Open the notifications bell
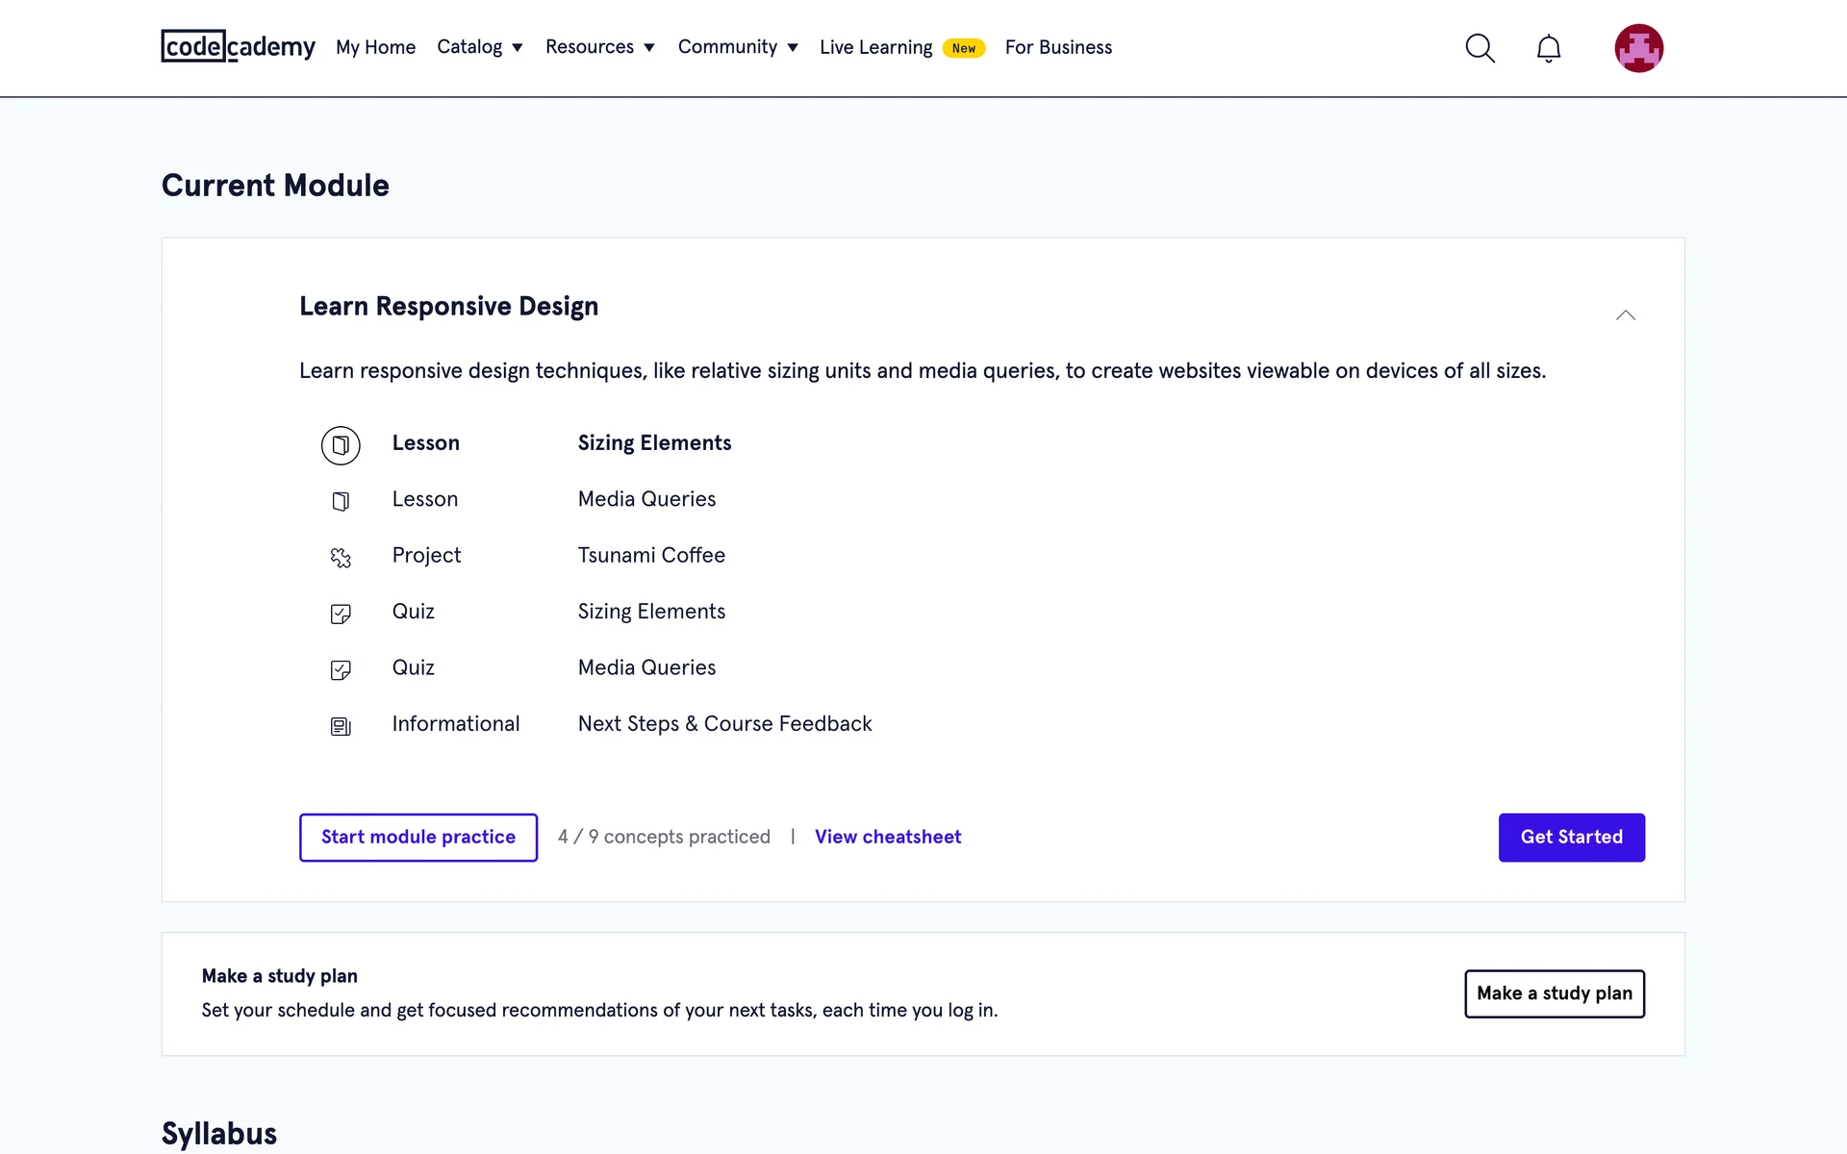This screenshot has width=1847, height=1154. point(1548,48)
